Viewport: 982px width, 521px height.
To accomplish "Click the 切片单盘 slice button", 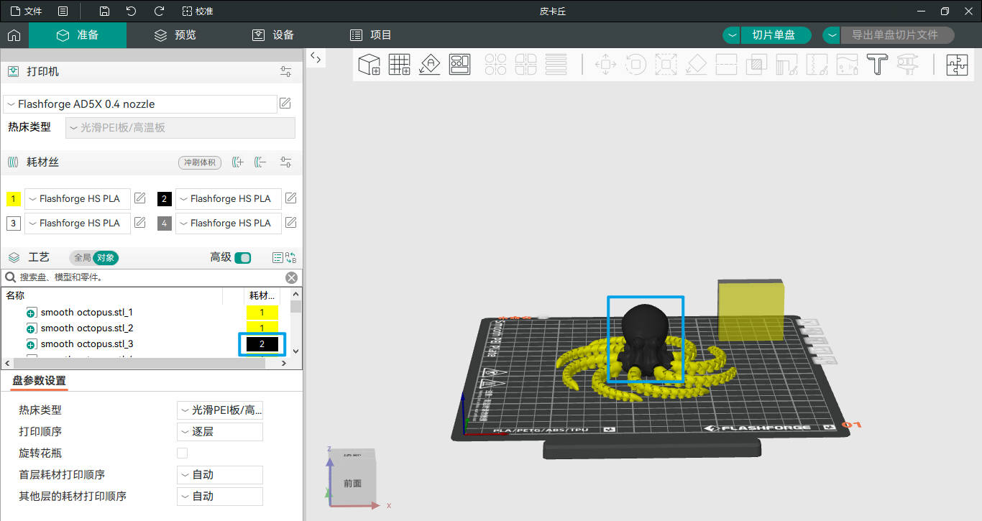I will click(776, 35).
